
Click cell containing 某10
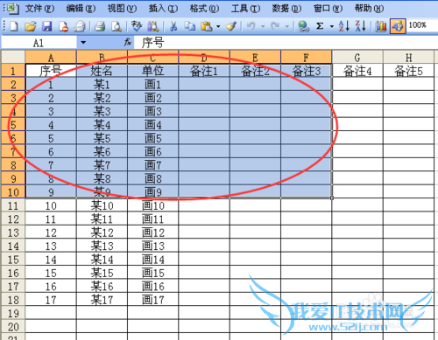tap(102, 205)
